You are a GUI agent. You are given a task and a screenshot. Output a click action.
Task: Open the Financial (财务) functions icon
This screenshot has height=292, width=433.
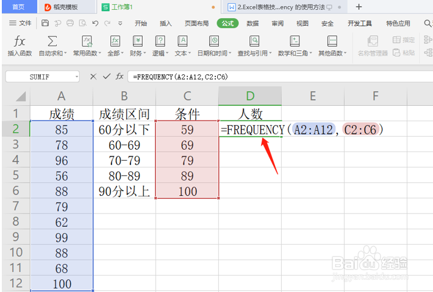pos(137,41)
